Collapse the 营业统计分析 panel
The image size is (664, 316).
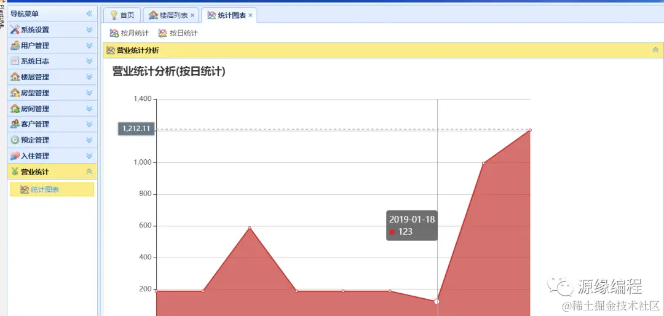pos(655,50)
